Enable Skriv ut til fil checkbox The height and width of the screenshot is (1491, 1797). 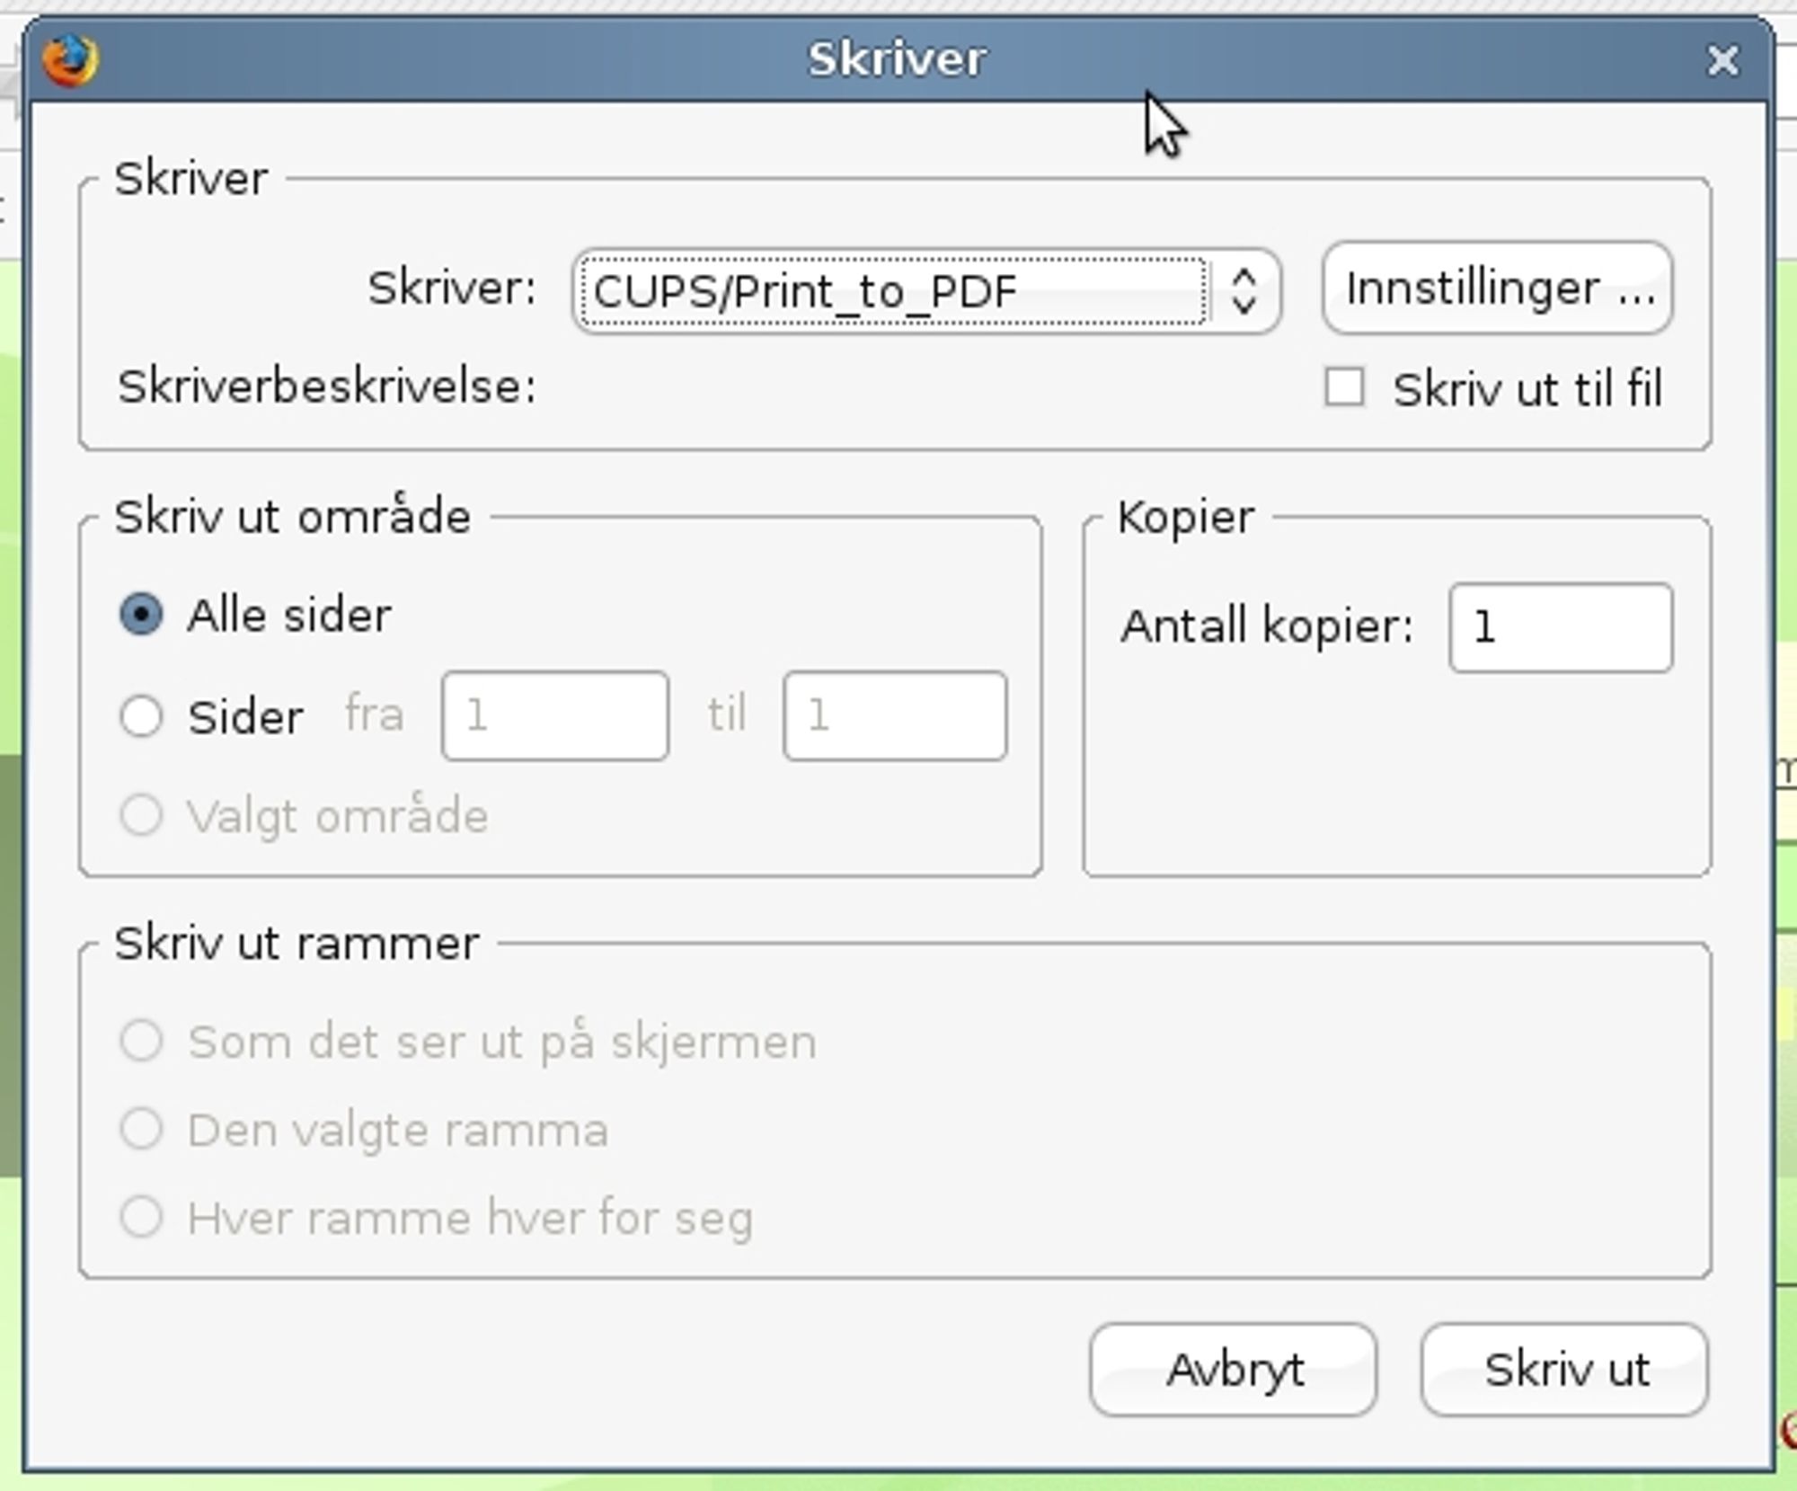(1344, 388)
